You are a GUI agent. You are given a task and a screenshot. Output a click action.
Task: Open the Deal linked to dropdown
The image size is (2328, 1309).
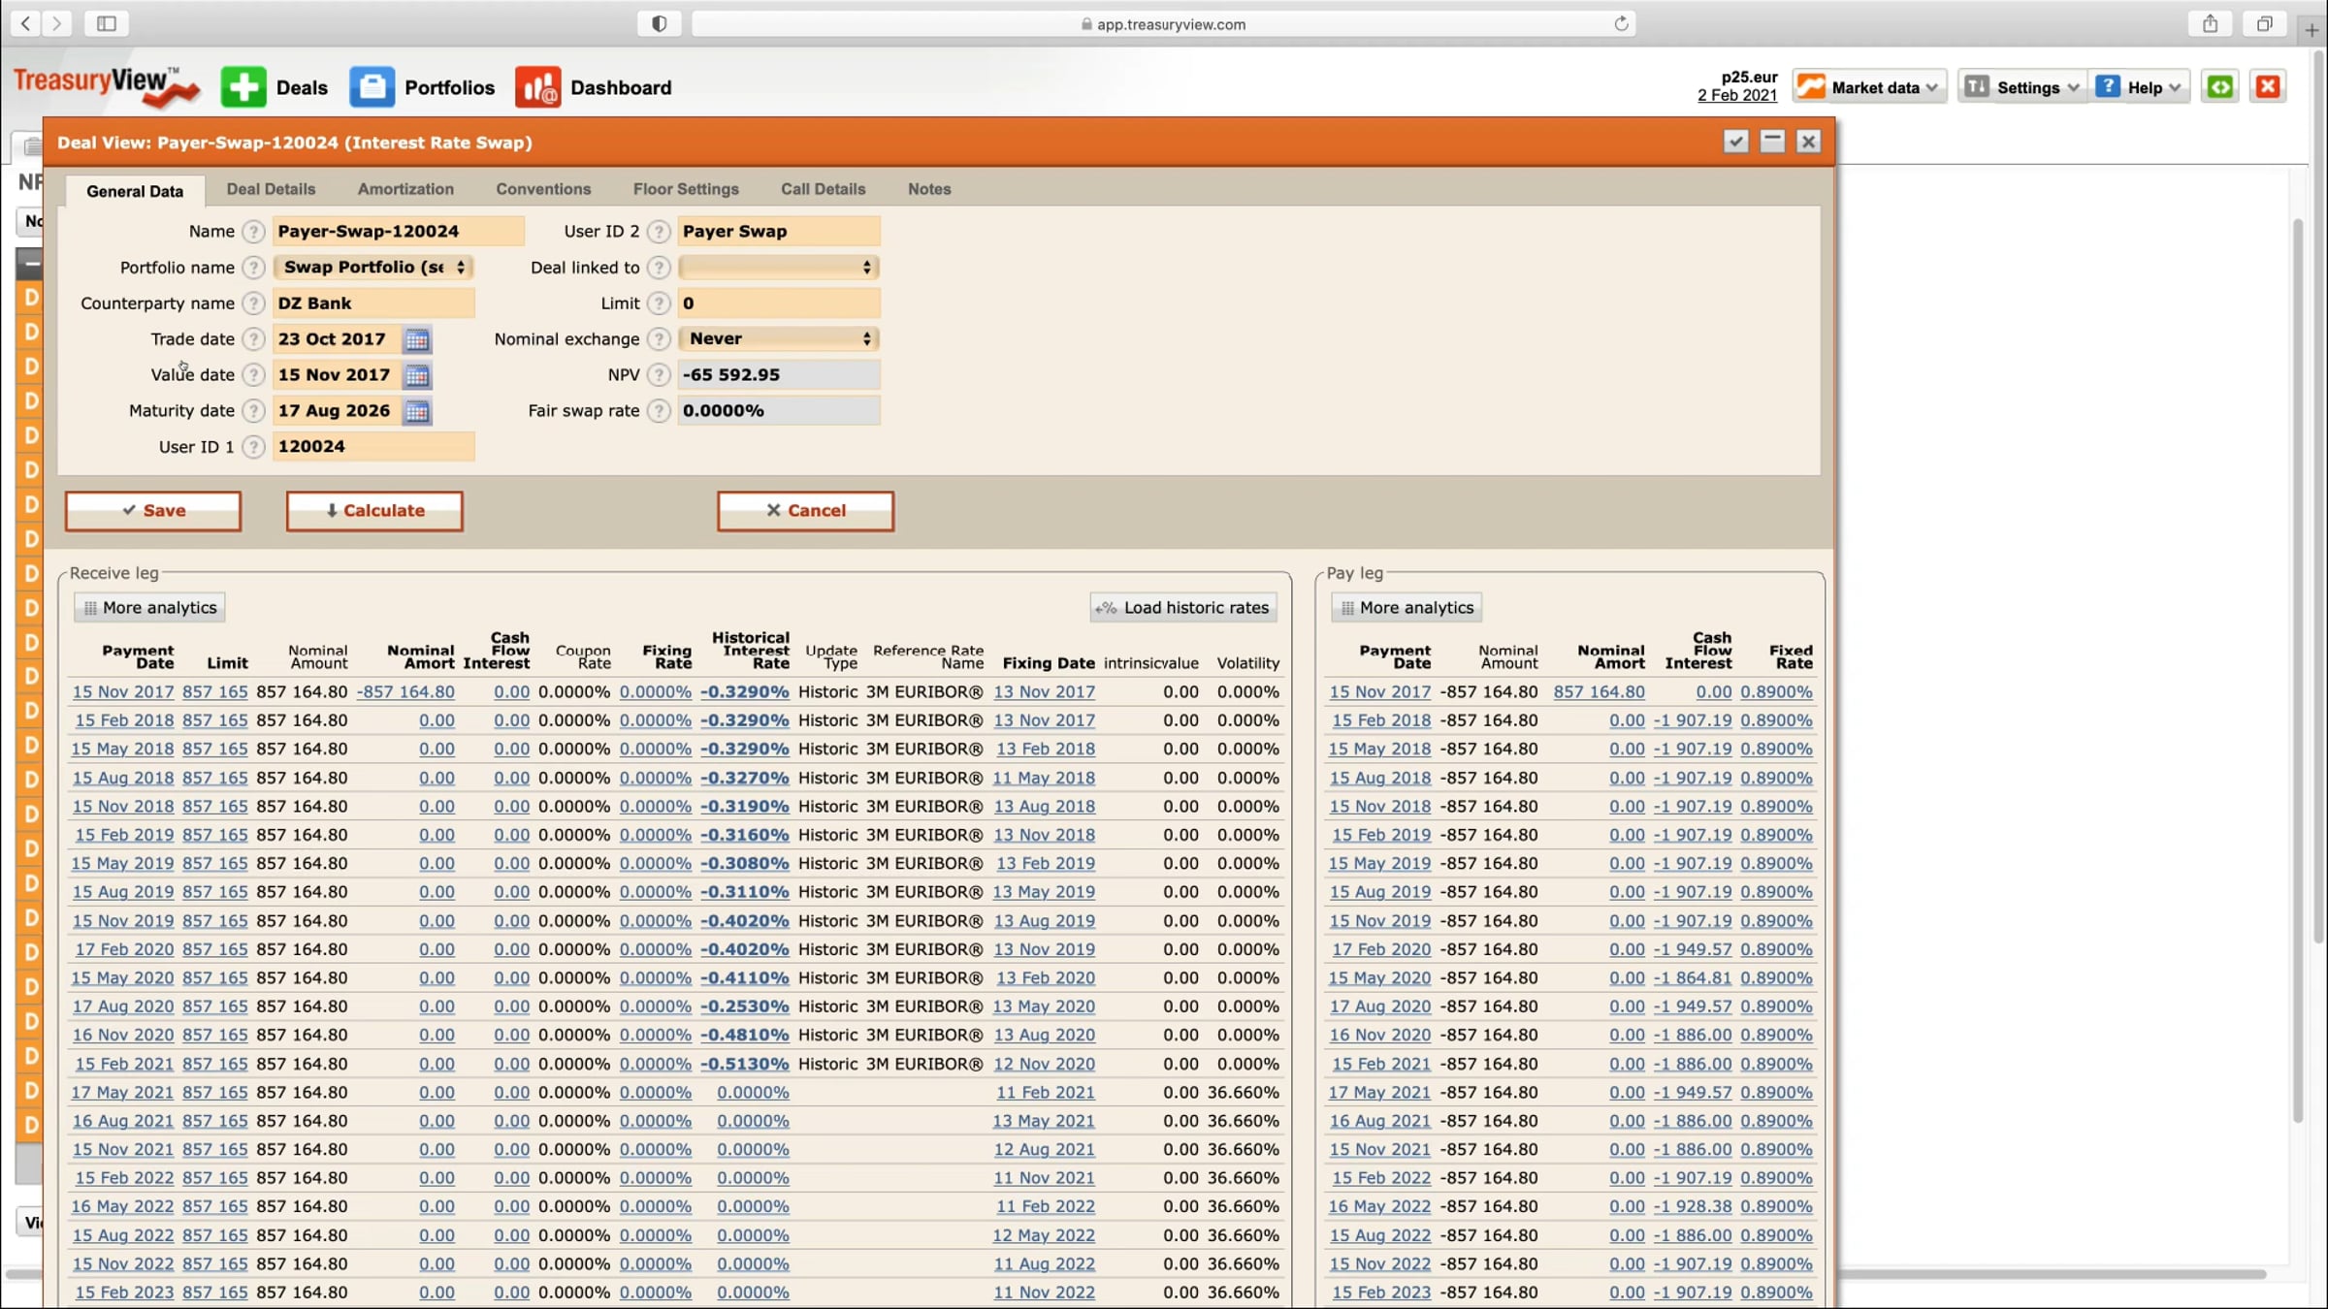(779, 268)
